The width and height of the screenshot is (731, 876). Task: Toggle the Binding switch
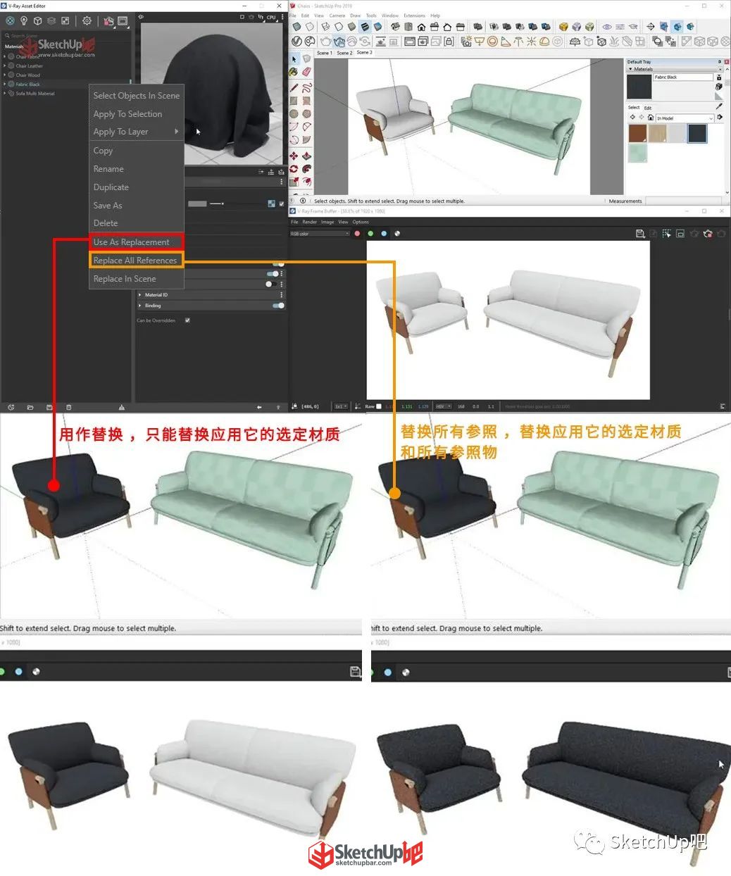(x=278, y=306)
